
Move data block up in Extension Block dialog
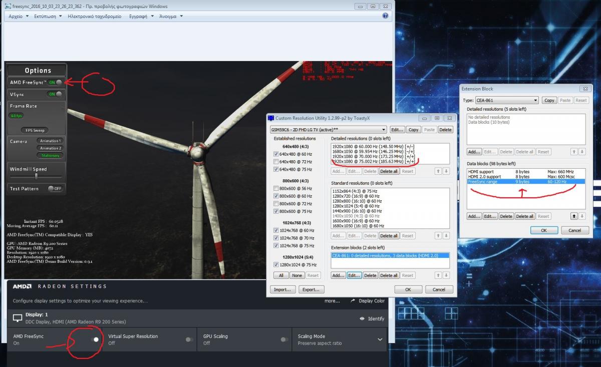point(574,216)
